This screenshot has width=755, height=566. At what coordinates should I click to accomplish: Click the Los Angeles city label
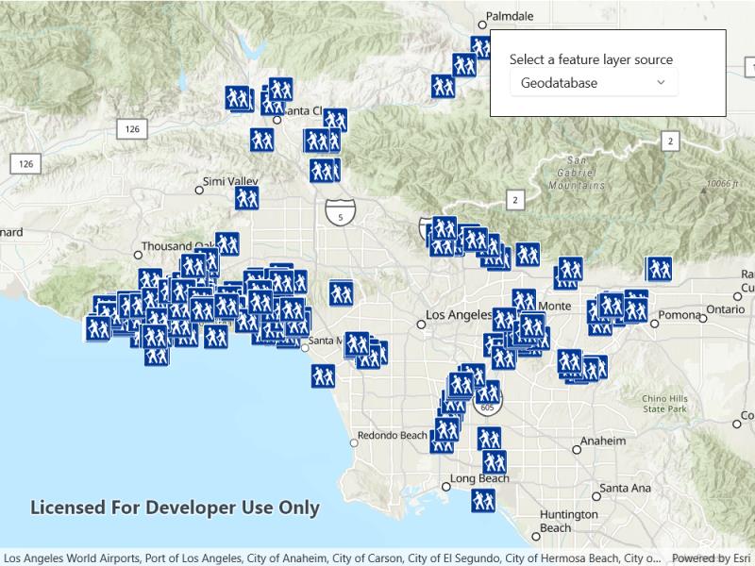coord(459,315)
